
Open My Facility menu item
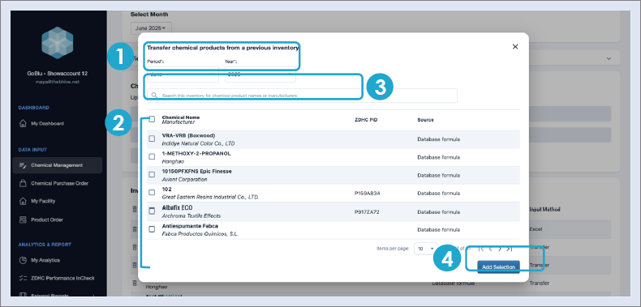(58, 201)
